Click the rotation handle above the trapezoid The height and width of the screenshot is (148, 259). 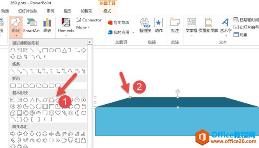177,91
